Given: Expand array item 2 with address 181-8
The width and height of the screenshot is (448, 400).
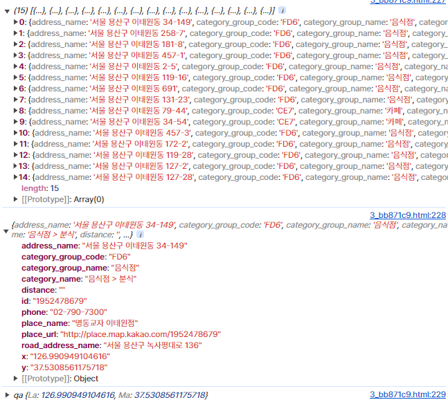Looking at the screenshot, I should 16,44.
